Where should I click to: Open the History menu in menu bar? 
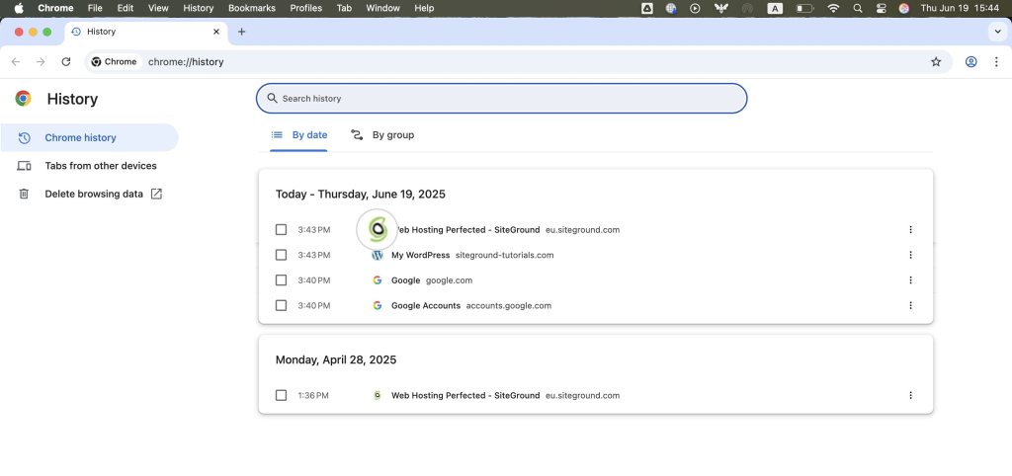198,8
